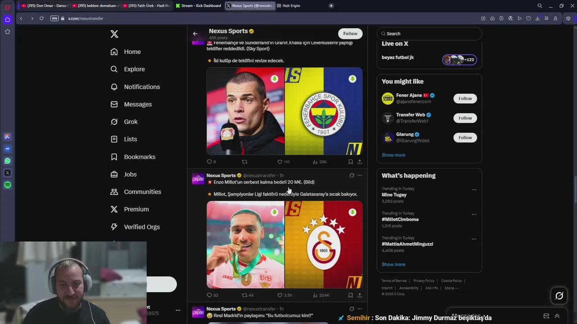Open #MattiaAhmetMinguzzi trend
Screen dimensions: 577x324
tap(408, 244)
